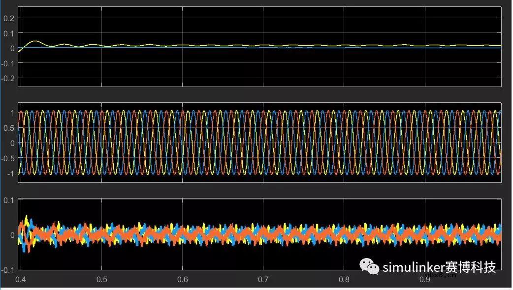The width and height of the screenshot is (513, 290).
Task: Click the -0.1 tick on bottom plot
Action: point(7,269)
